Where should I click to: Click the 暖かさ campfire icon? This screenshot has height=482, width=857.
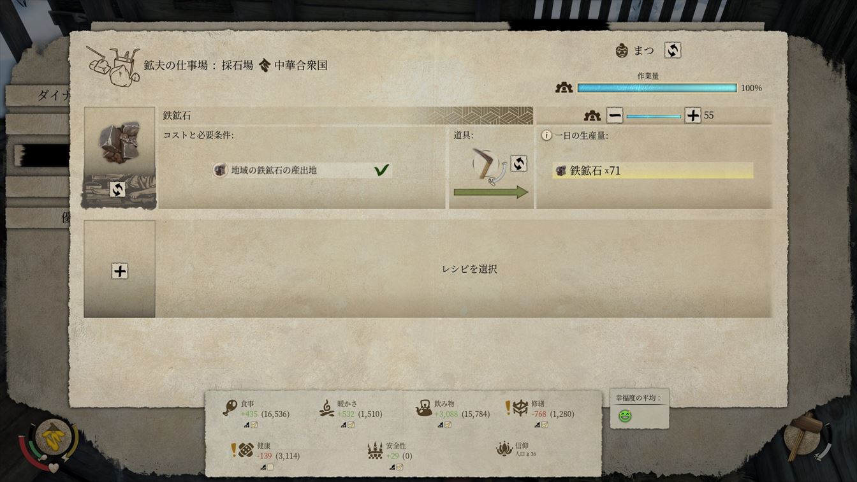pyautogui.click(x=326, y=408)
